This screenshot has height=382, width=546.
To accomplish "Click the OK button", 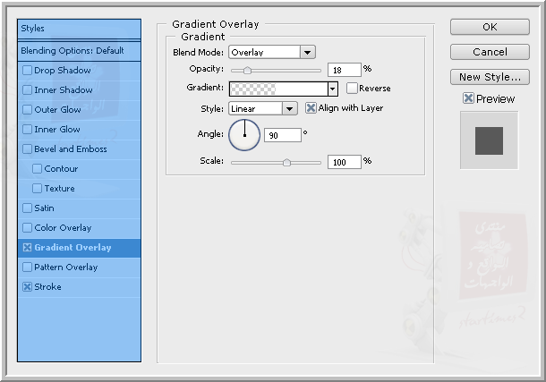I will 491,27.
